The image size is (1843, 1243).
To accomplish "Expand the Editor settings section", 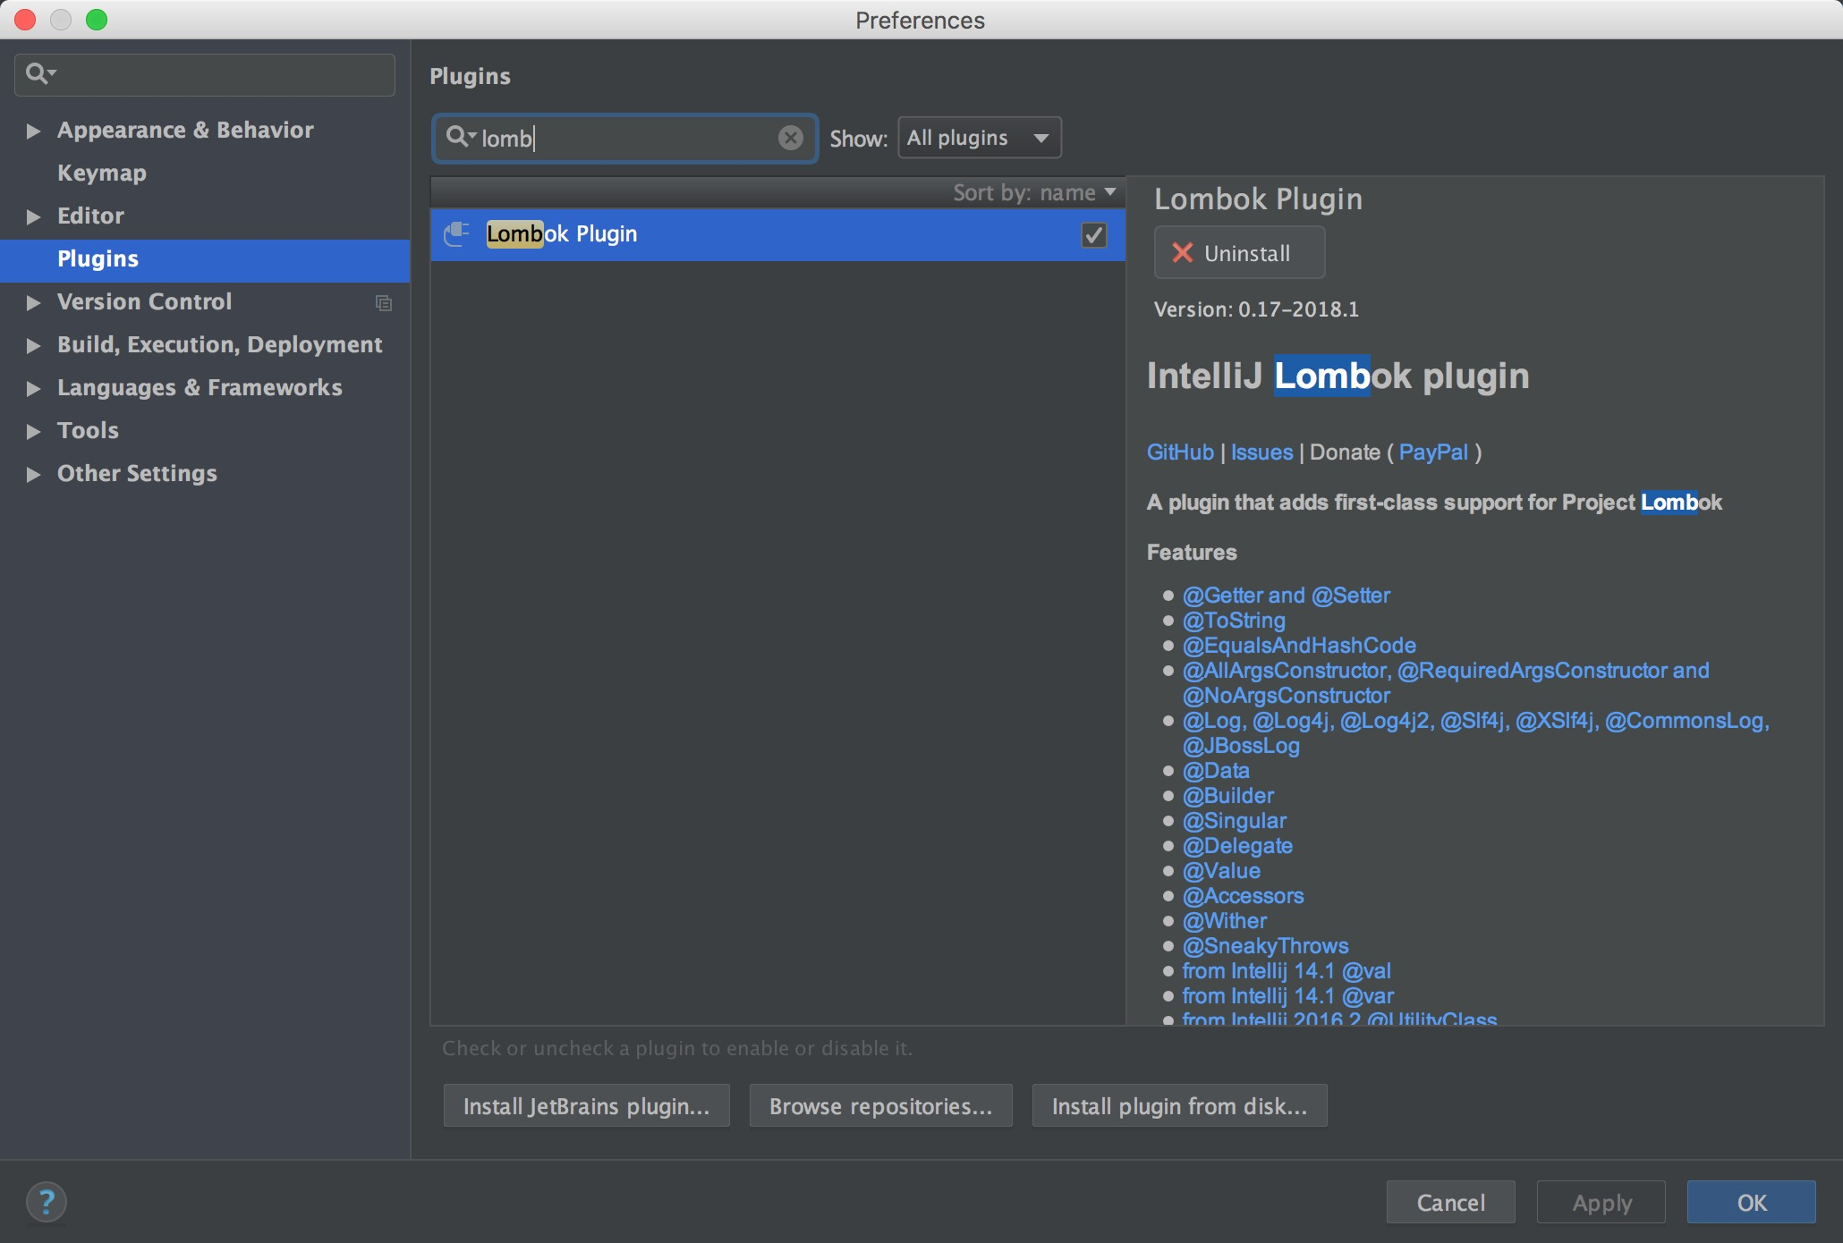I will pyautogui.click(x=34, y=216).
